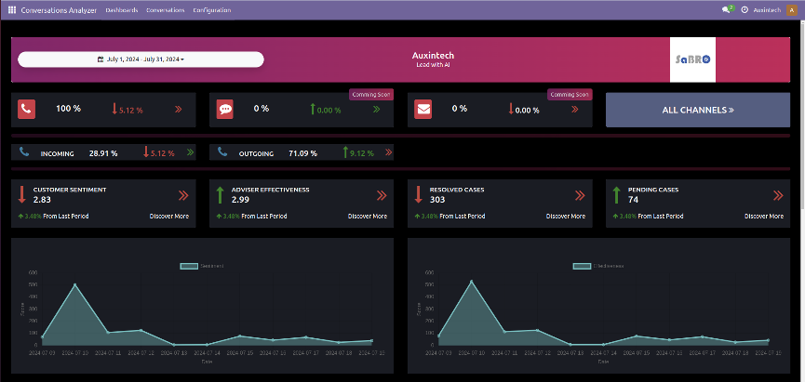
Task: Open Resolved Cases double-chevron
Action: tap(580, 195)
